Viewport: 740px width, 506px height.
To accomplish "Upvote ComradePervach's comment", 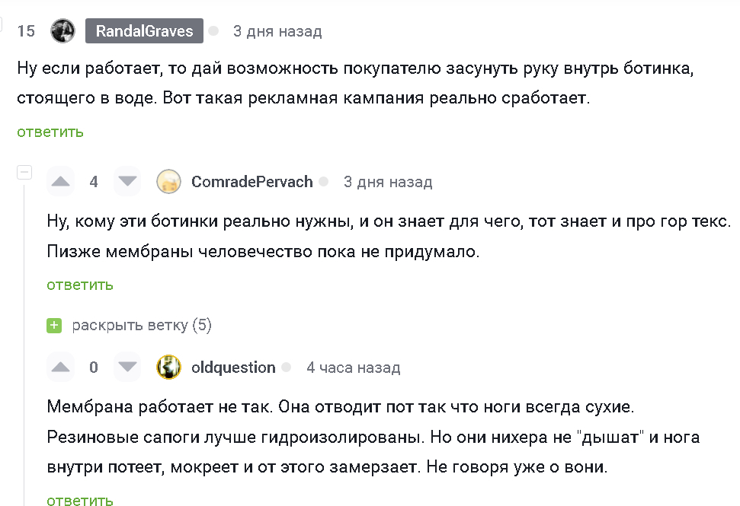I will pos(61,182).
